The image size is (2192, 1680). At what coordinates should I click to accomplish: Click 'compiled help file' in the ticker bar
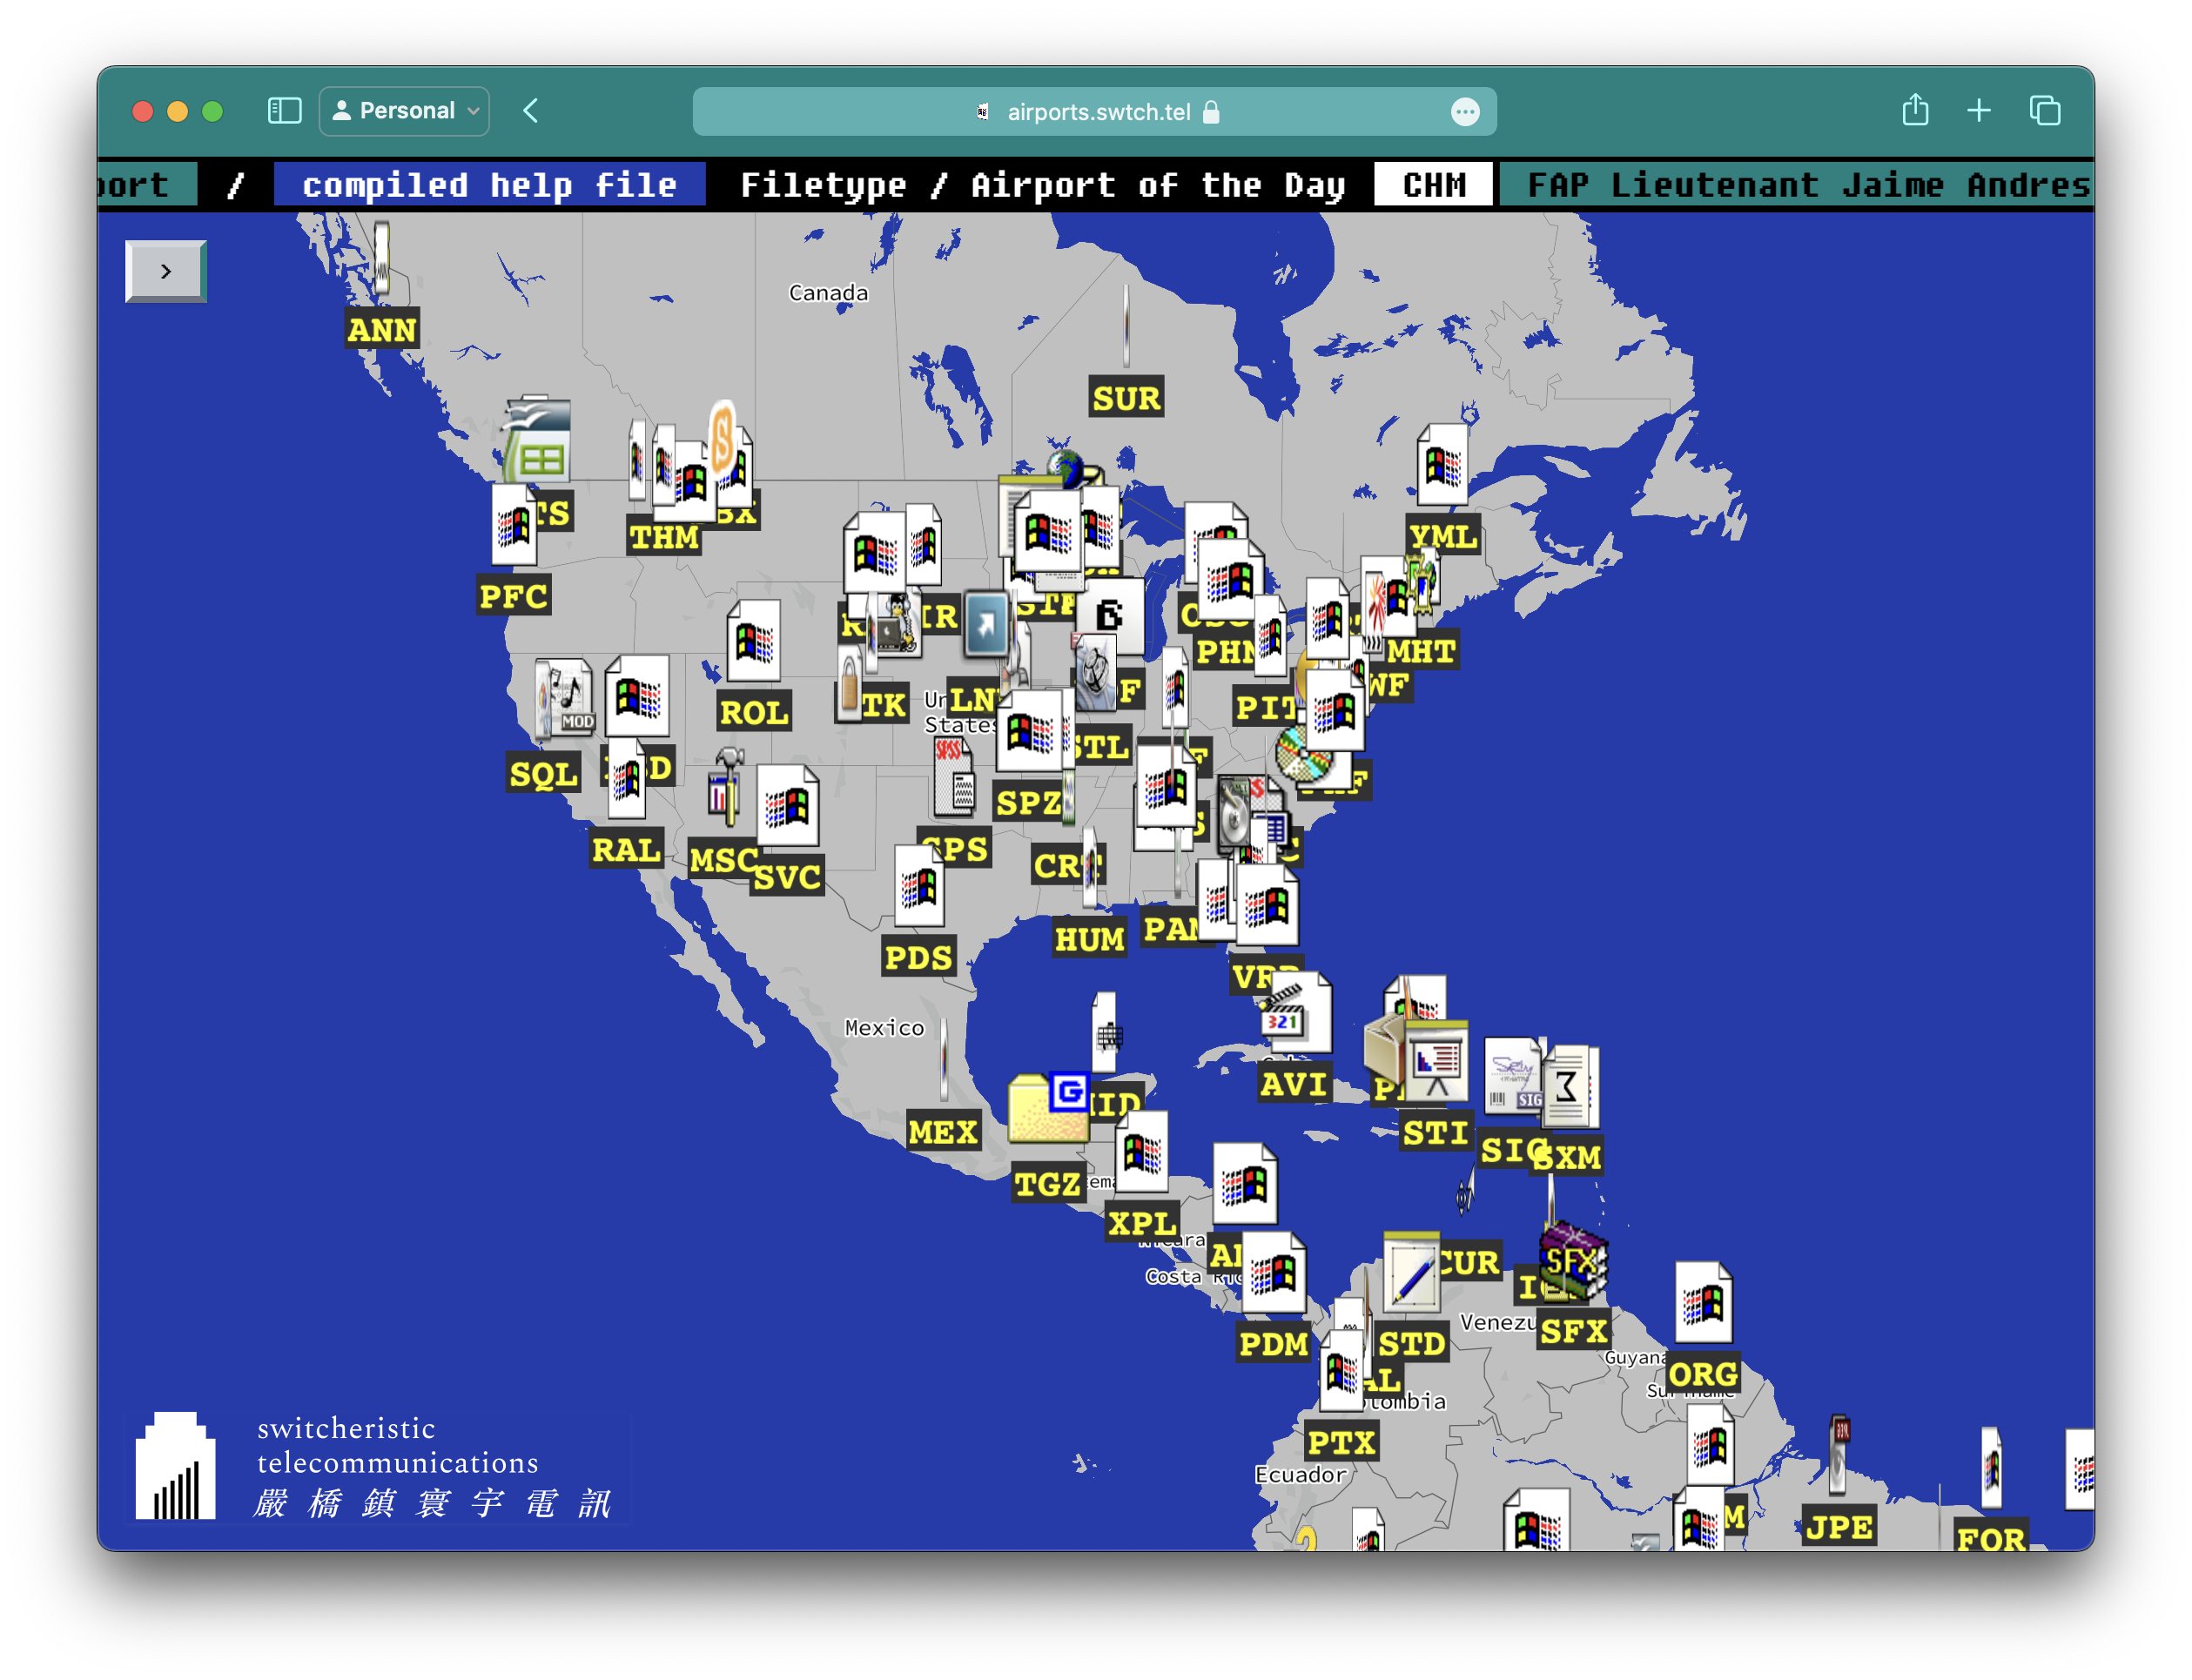pos(489,185)
